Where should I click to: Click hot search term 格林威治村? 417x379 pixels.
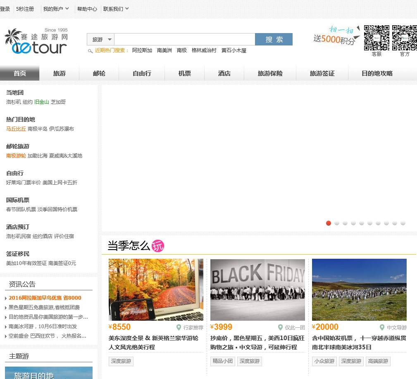204,50
